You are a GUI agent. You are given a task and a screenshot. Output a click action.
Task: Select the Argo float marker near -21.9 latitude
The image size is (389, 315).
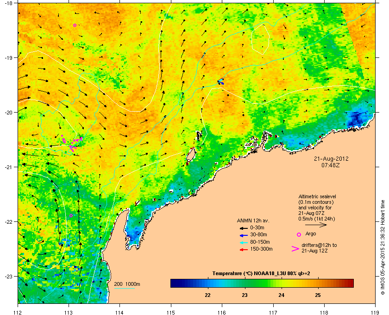pyautogui.click(x=71, y=215)
